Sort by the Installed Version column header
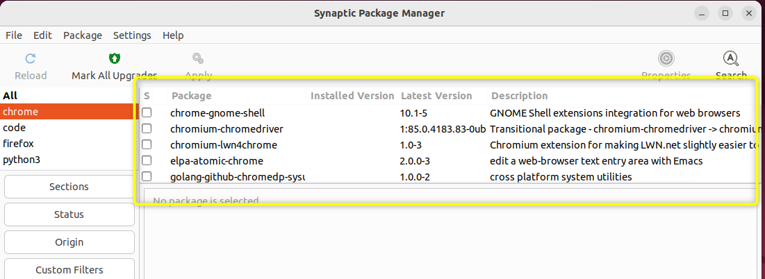Screen dimensions: 765x279 point(352,96)
